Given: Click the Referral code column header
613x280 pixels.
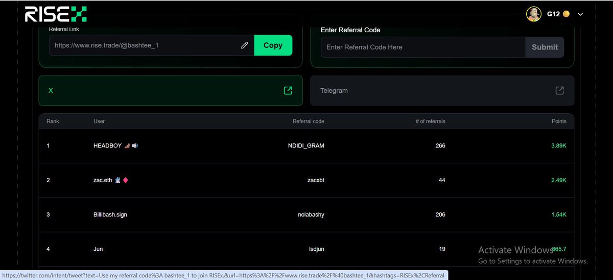Looking at the screenshot, I should coord(308,121).
